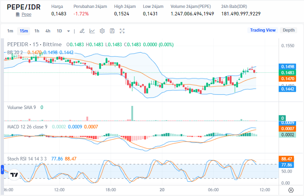
Task: Select the MACD 12 26 close 9 label
Action: pos(27,127)
